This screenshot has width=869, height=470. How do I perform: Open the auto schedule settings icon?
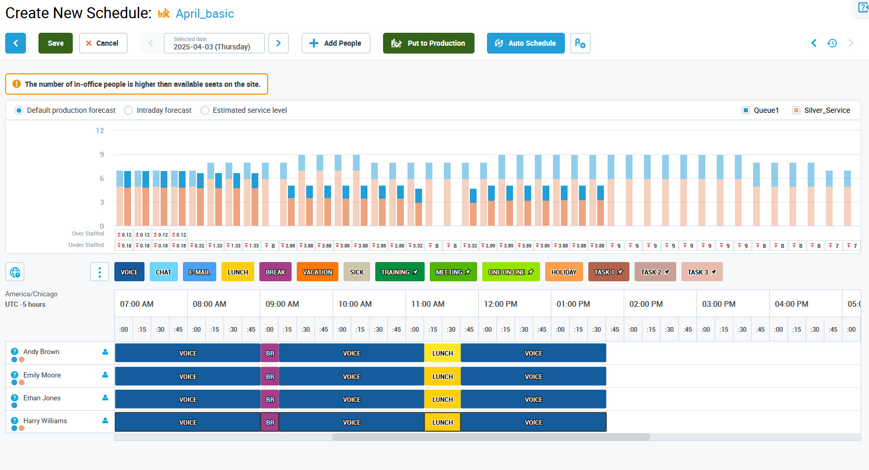[580, 43]
